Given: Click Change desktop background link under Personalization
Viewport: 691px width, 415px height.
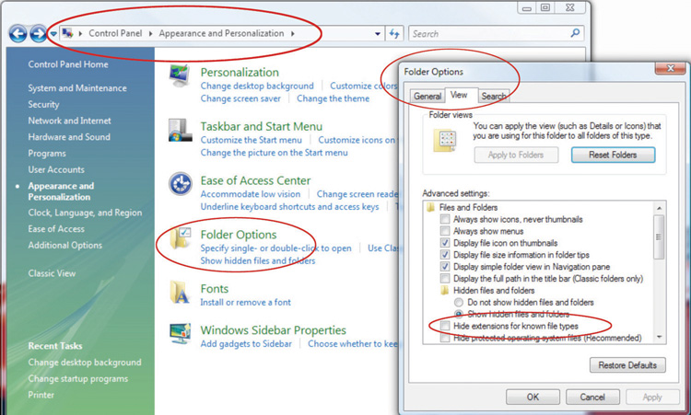Looking at the screenshot, I should (257, 86).
